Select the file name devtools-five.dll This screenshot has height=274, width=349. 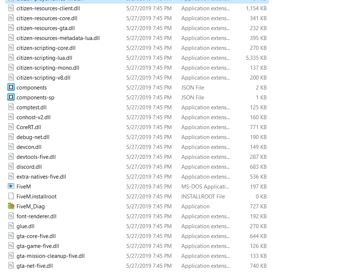[x=36, y=157]
